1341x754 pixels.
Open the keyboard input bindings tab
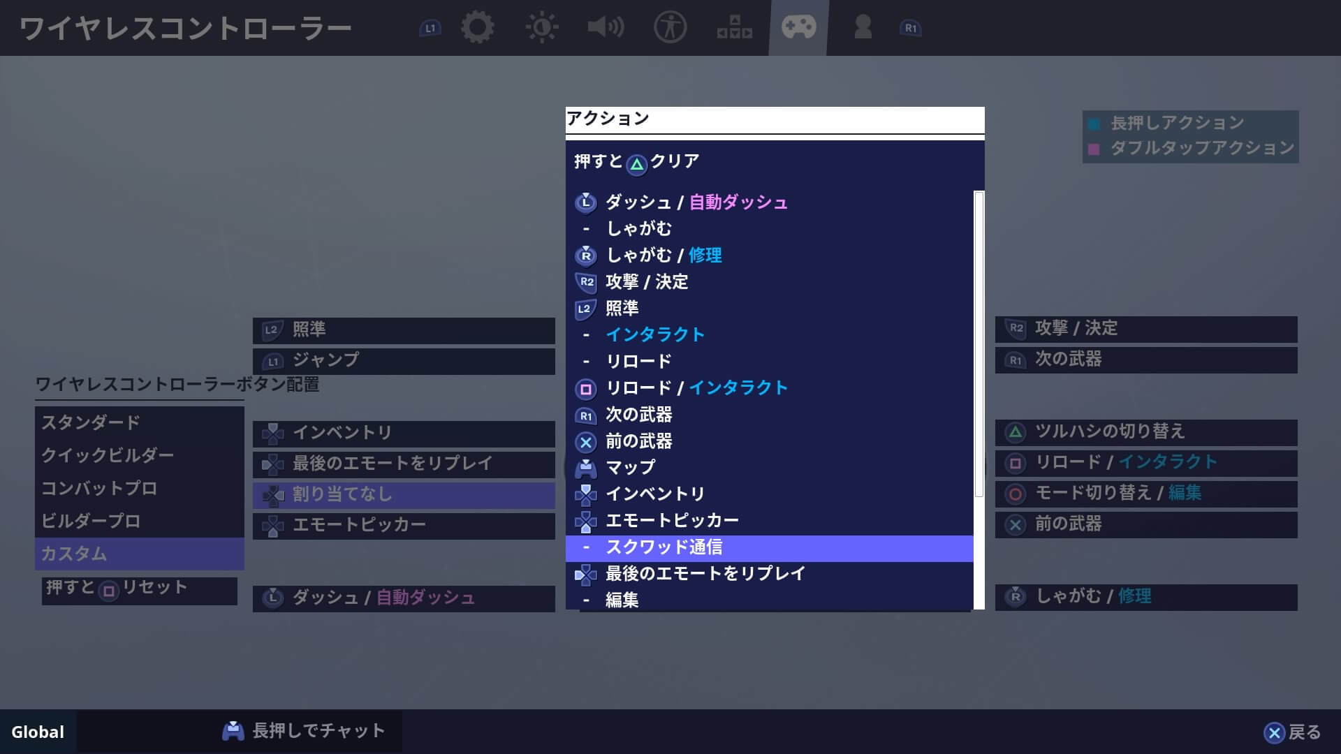tap(734, 28)
